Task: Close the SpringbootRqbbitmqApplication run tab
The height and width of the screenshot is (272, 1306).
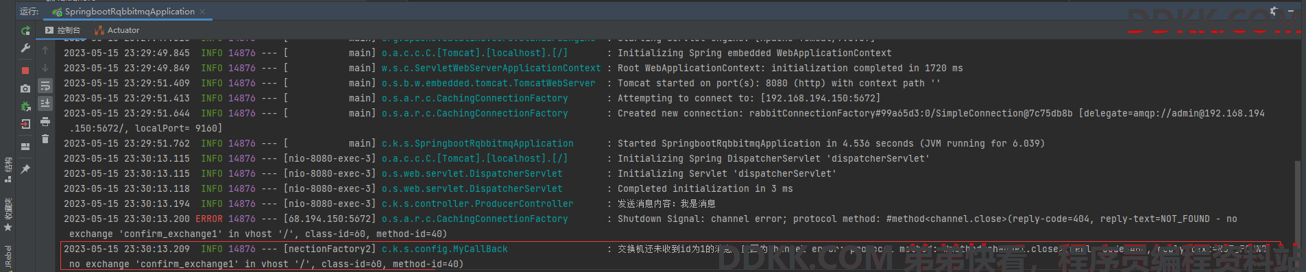Action: [x=202, y=12]
